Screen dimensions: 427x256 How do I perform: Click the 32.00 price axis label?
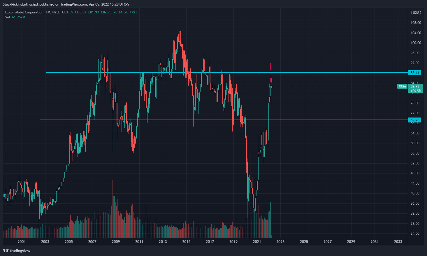pyautogui.click(x=415, y=213)
